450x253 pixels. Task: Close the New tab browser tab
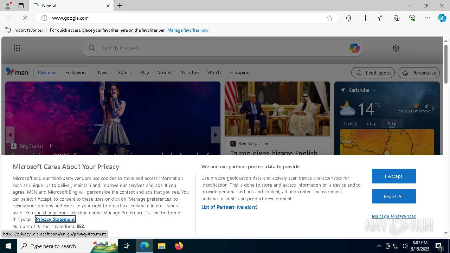pyautogui.click(x=108, y=6)
